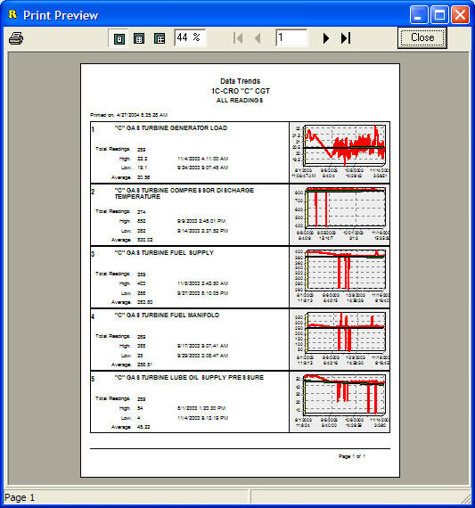The width and height of the screenshot is (475, 508).
Task: Click the "Page 1" status bar text
Action: 20,497
